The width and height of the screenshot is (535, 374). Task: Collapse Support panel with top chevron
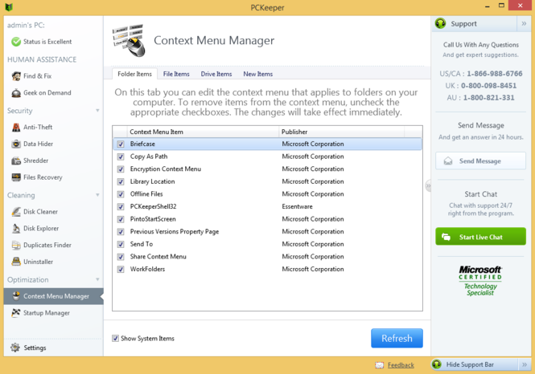(524, 23)
